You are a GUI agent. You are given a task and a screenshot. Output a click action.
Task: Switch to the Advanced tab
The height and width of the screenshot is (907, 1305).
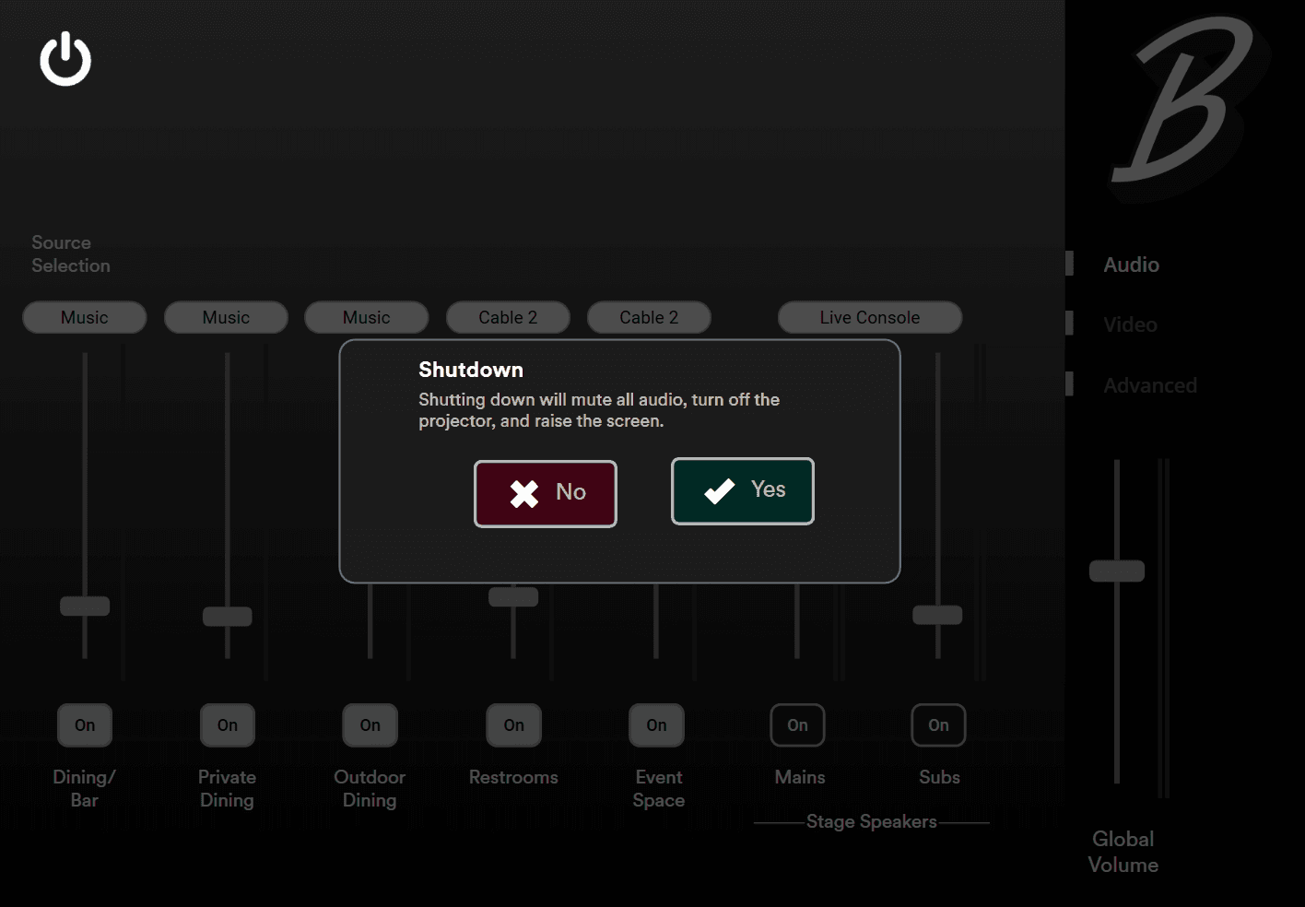[1150, 385]
